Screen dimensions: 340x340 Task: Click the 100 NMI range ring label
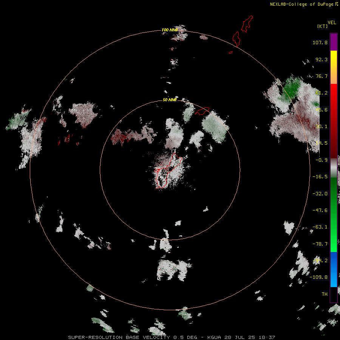(x=170, y=30)
